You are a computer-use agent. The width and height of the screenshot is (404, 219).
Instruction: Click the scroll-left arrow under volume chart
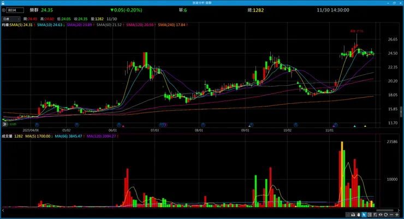tap(3, 210)
